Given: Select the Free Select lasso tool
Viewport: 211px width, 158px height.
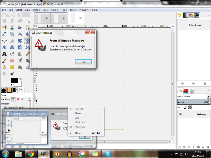Looking at the screenshot, I should (20, 21).
